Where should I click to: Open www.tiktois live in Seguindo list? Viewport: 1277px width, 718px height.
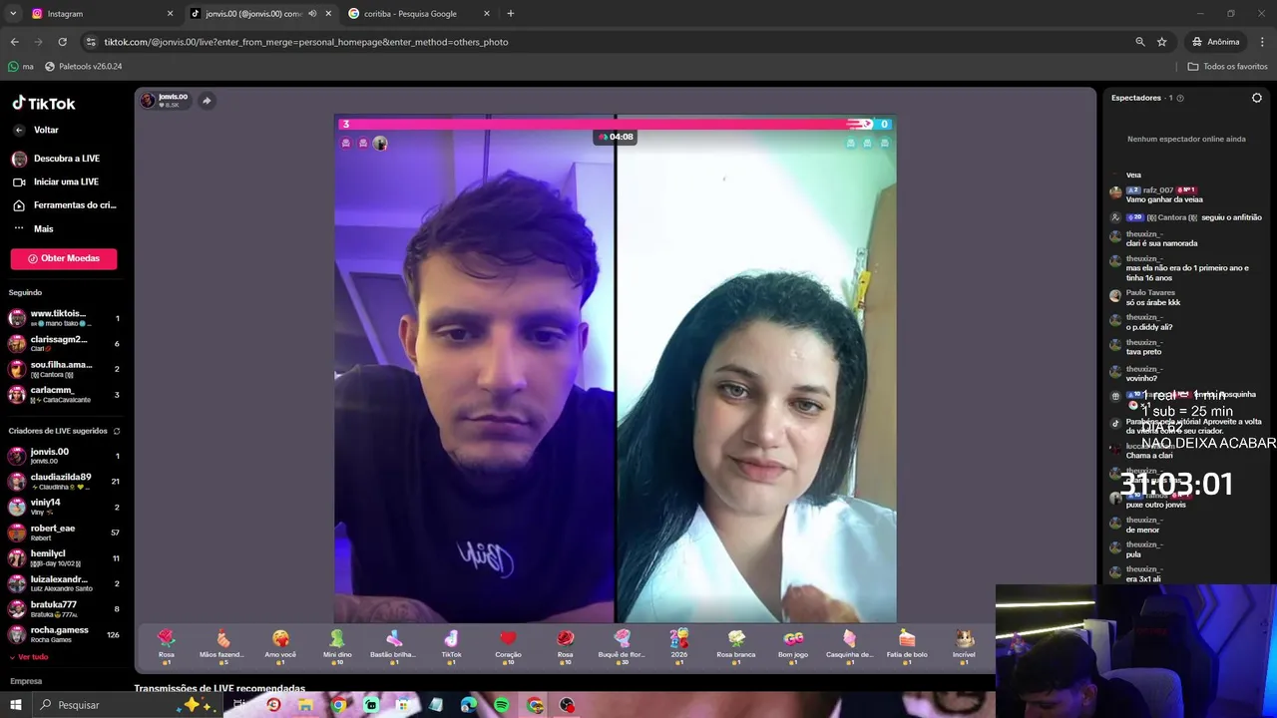click(x=64, y=318)
